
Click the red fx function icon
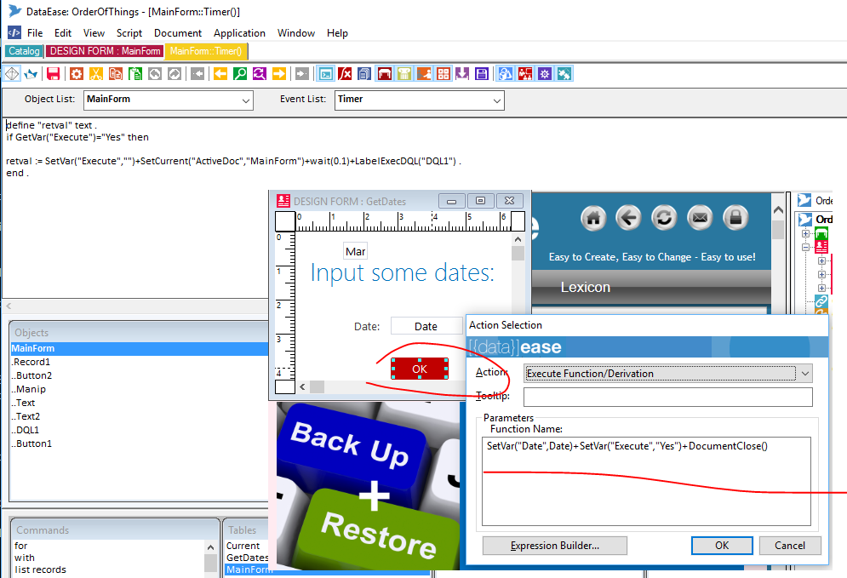click(345, 74)
